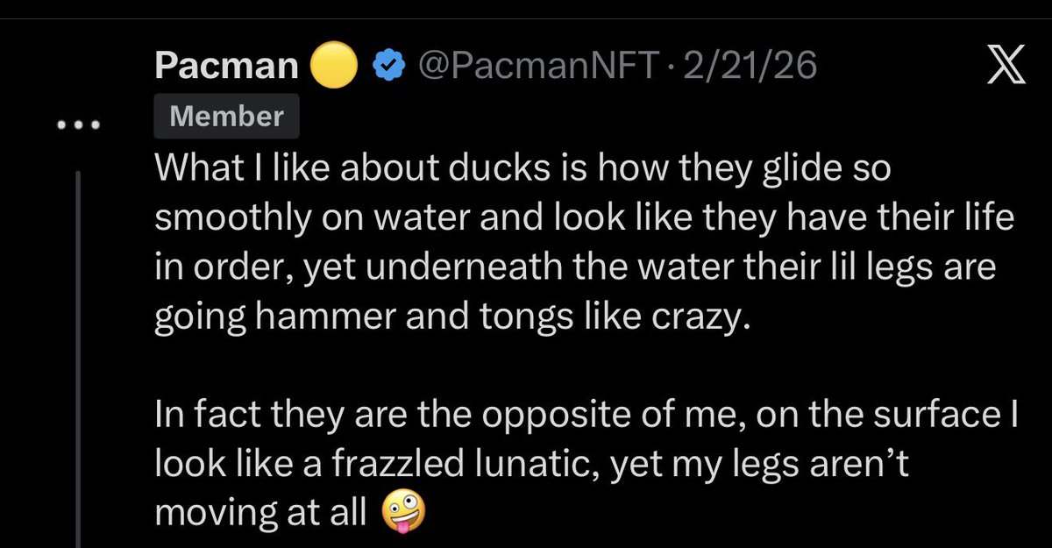
Task: Click the X logo icon
Action: 1005,67
